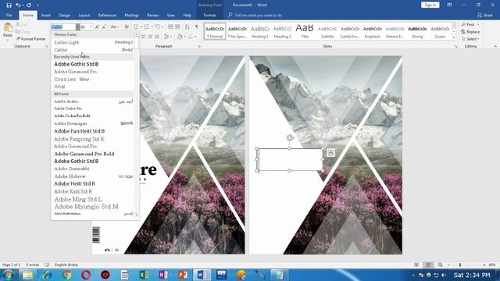The width and height of the screenshot is (500, 281).
Task: Open the Select dropdown in Editing group
Action: click(x=470, y=39)
